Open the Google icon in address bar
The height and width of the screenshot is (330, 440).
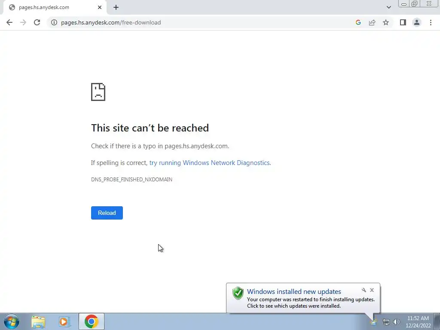(358, 22)
